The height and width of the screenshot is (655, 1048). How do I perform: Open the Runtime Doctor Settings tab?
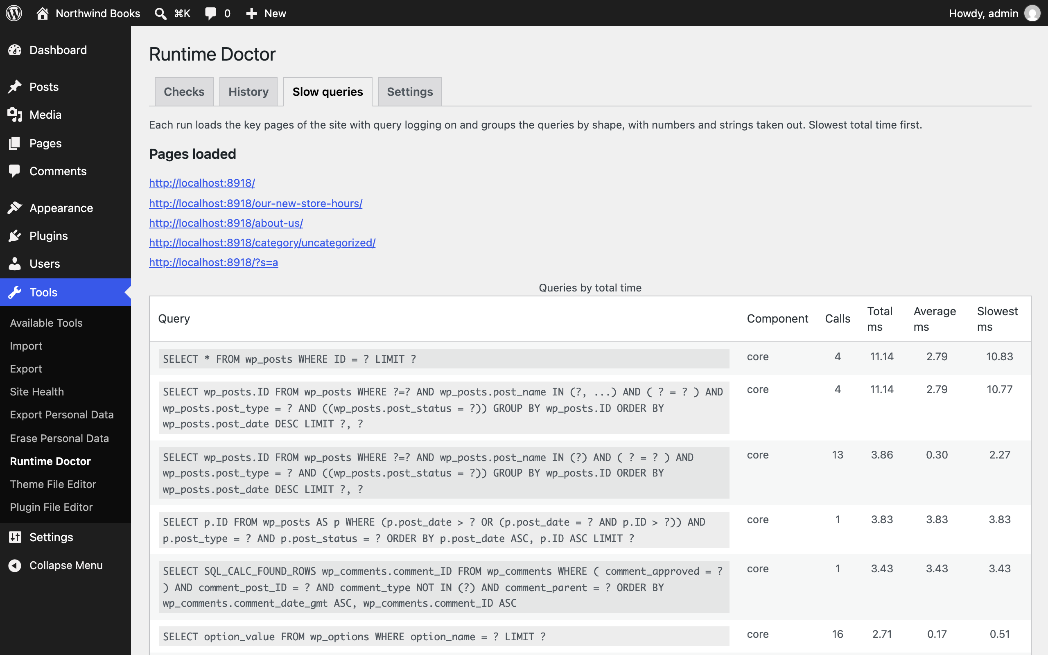tap(410, 91)
